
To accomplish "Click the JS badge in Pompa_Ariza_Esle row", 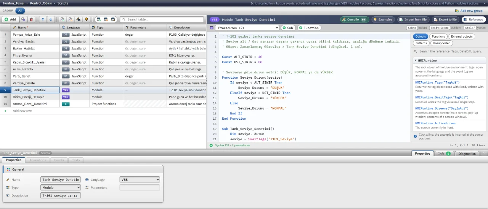I will [66, 35].
